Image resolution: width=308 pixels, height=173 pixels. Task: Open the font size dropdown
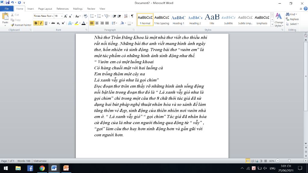tap(62, 16)
